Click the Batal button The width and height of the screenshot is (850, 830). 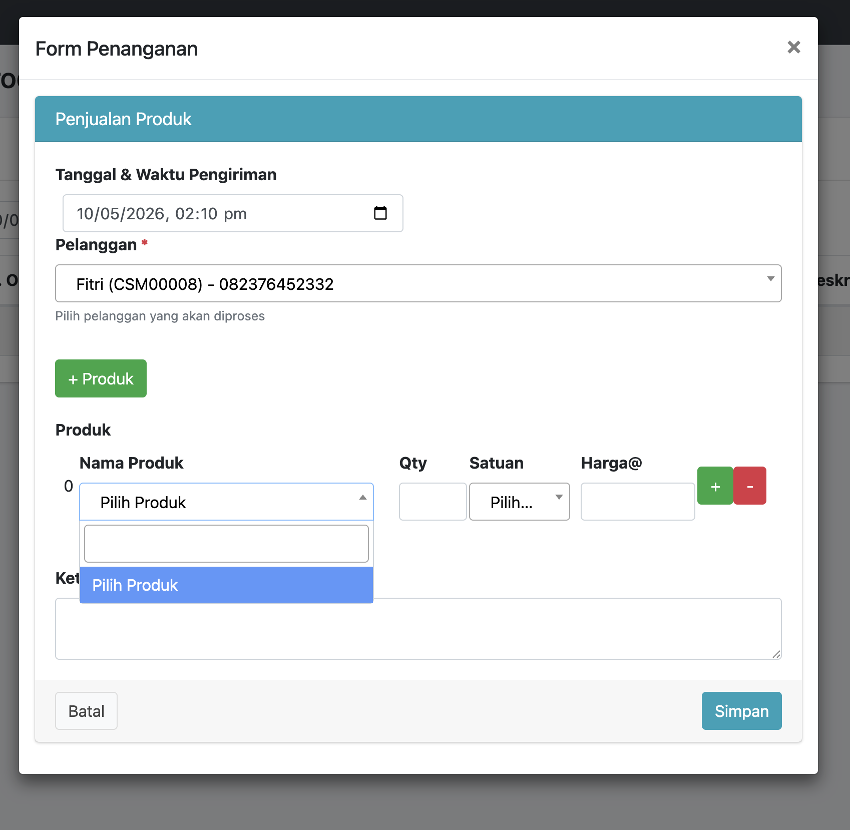point(86,711)
